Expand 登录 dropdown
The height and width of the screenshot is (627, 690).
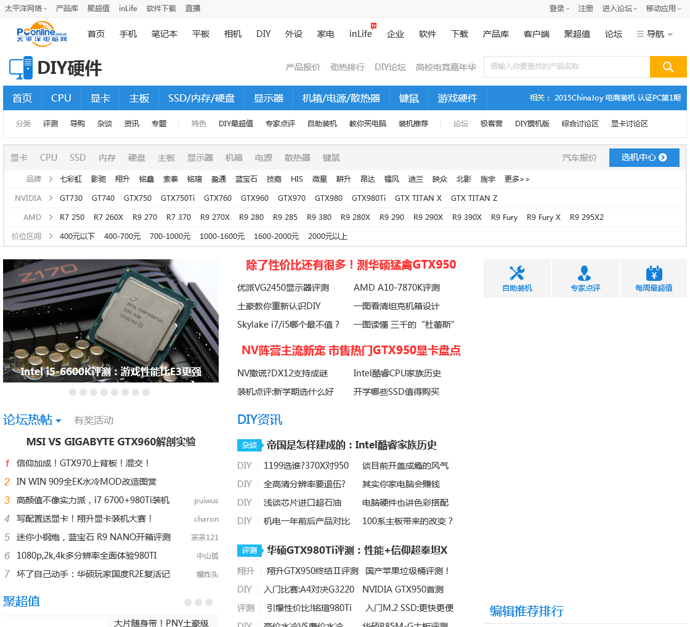(x=567, y=9)
